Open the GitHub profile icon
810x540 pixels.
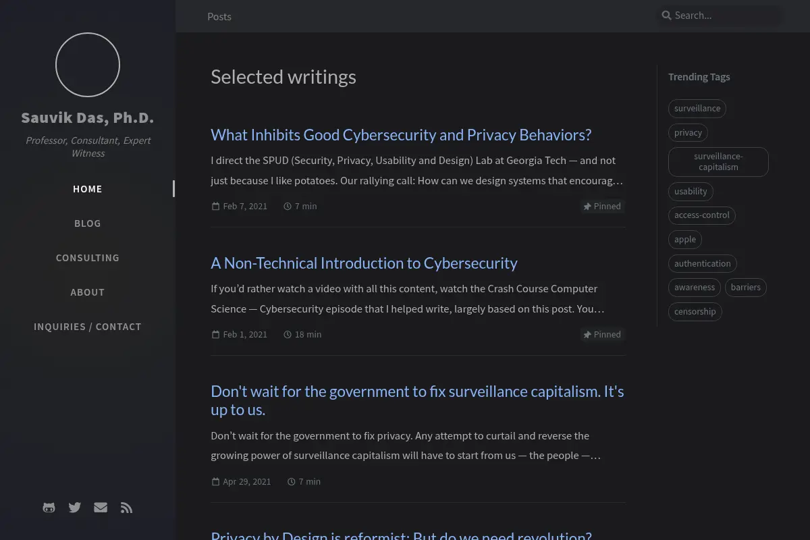[49, 508]
